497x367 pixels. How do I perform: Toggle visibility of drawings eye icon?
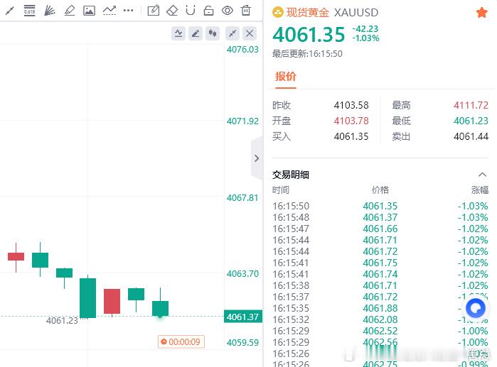[x=228, y=11]
